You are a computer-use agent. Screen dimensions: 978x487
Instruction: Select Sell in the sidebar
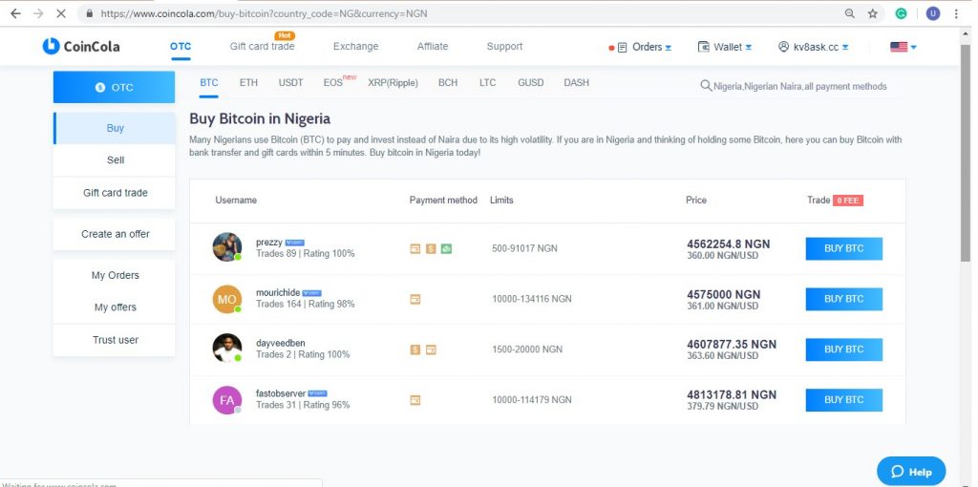click(x=115, y=160)
